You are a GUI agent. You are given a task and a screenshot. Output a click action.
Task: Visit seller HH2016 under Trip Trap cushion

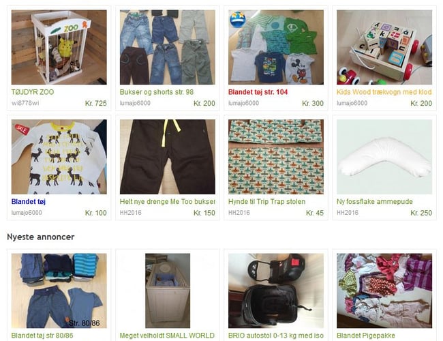pos(239,212)
